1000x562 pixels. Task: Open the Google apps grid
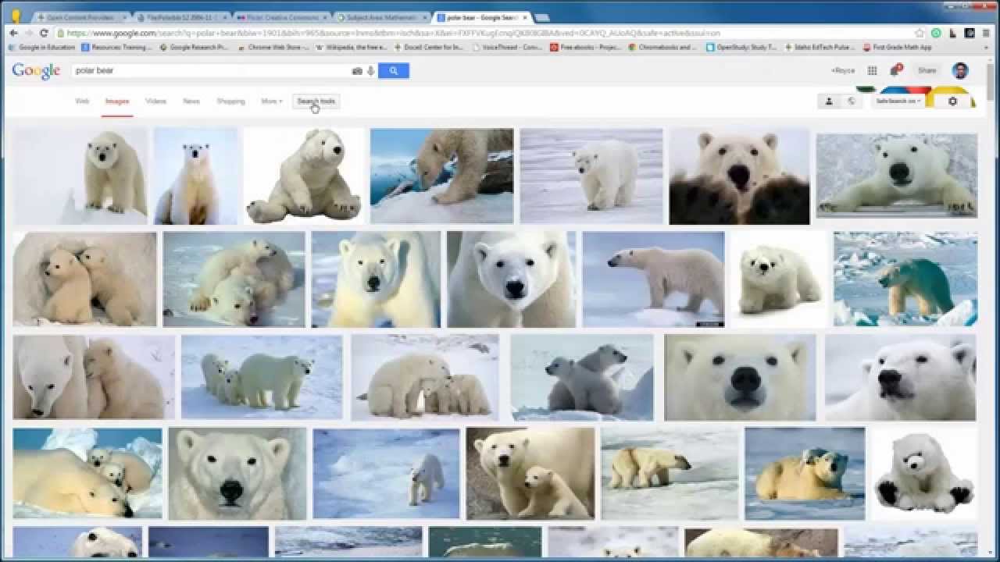(x=872, y=71)
